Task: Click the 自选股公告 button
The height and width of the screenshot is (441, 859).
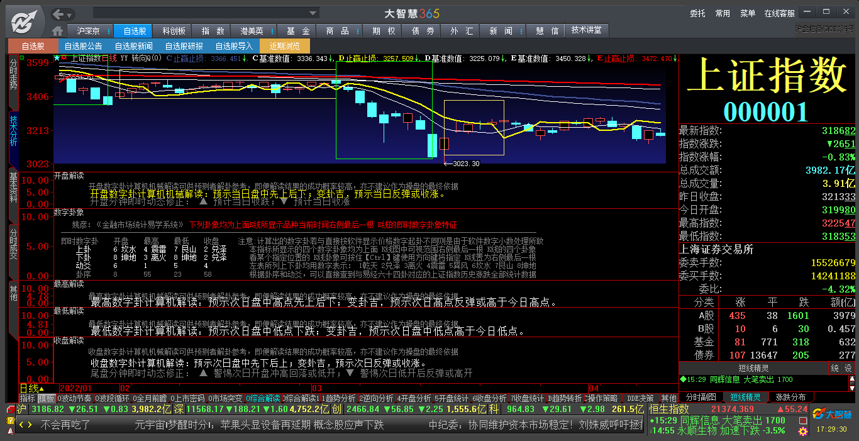Action: tap(83, 46)
